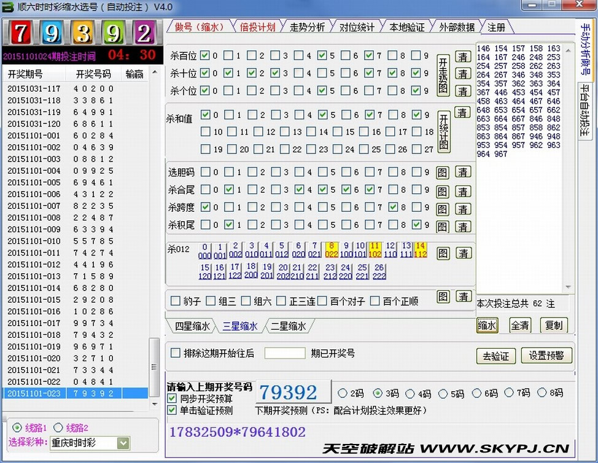Click the 图 button in the 杀012 row
The image size is (598, 463).
click(442, 252)
